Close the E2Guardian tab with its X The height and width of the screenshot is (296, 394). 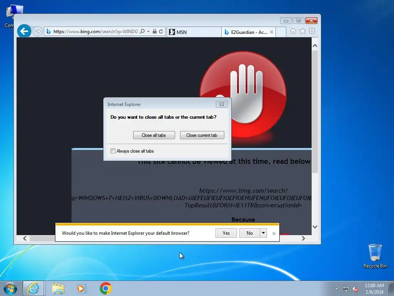tap(272, 32)
